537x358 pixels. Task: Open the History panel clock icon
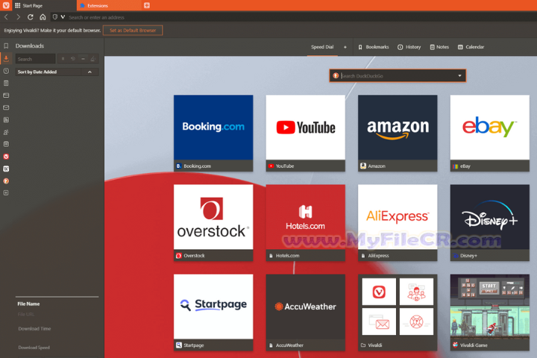6,71
